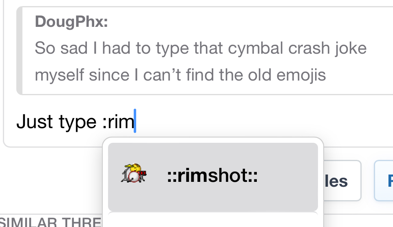This screenshot has height=227, width=393.
Task: Click the DougPhx username in the quote
Action: (71, 22)
